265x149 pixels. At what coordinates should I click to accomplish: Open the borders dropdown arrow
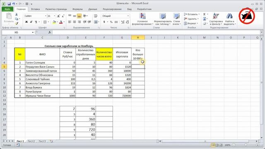click(x=48, y=22)
